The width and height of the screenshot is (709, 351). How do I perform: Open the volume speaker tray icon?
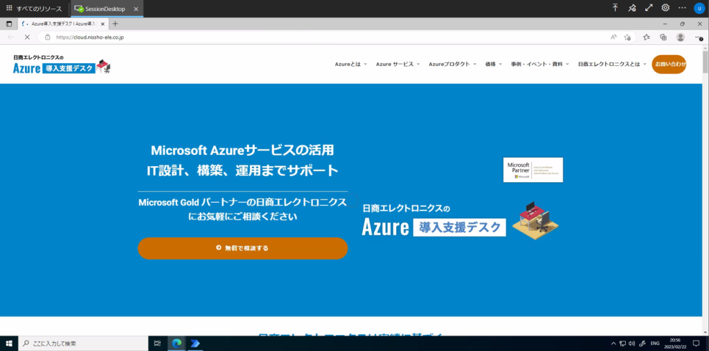click(631, 343)
